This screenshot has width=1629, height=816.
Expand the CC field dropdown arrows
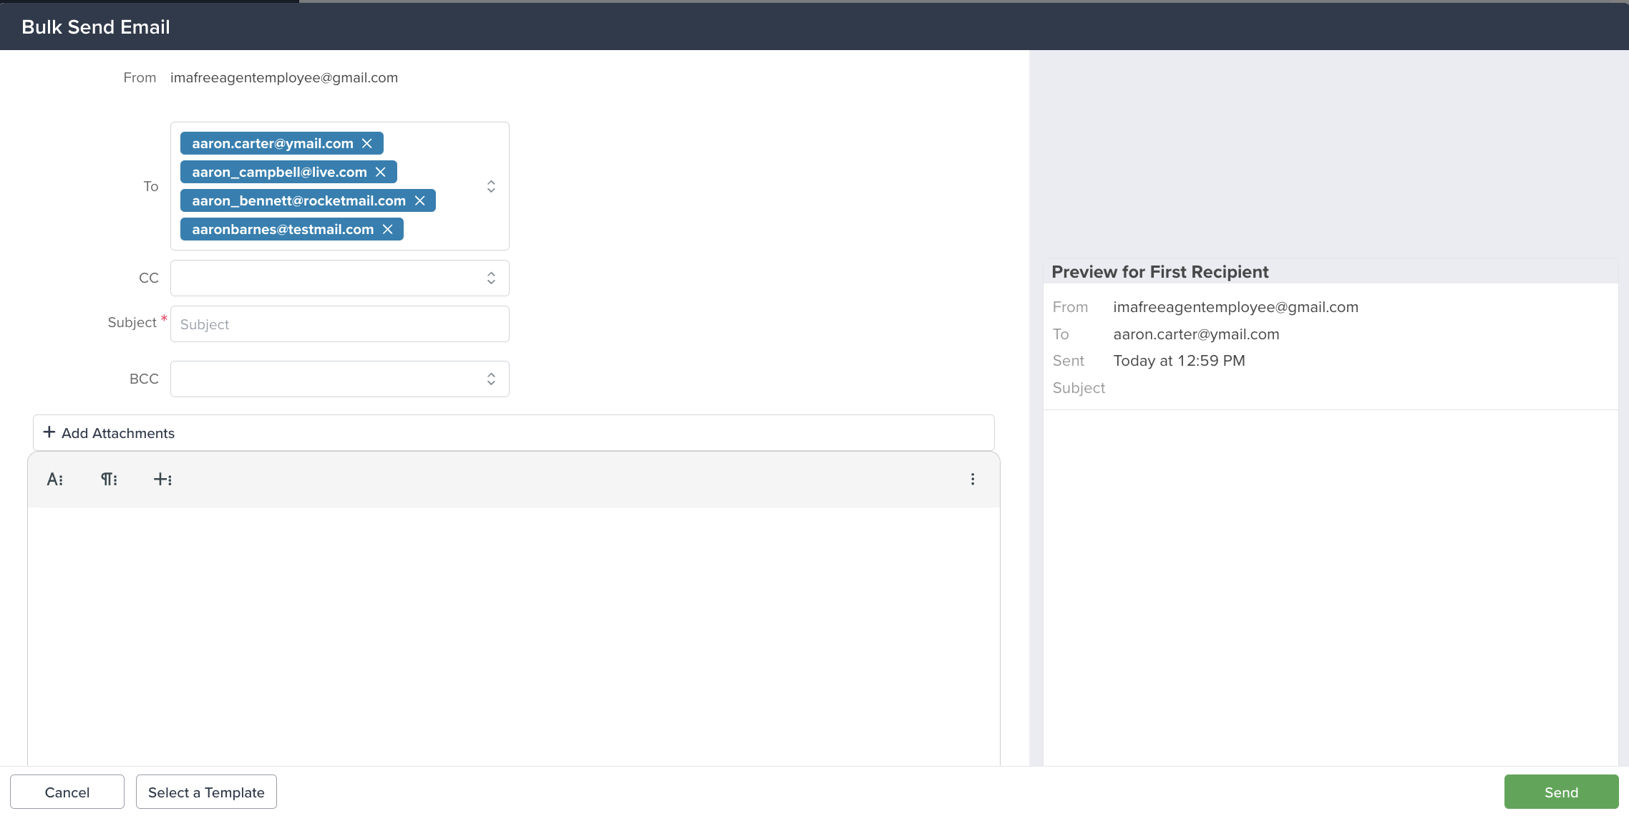[491, 278]
